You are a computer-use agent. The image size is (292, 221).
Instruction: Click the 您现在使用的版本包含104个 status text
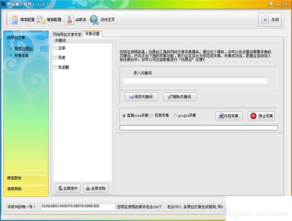click(x=139, y=207)
